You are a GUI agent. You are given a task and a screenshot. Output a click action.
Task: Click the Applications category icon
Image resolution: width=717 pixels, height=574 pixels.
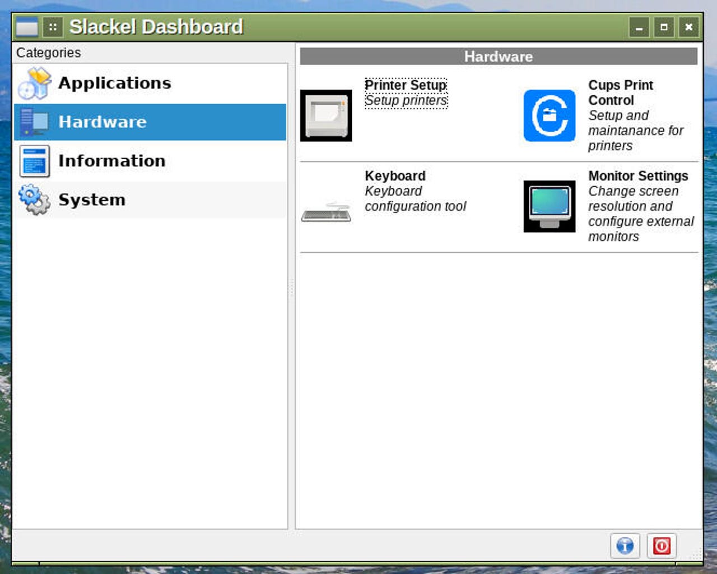click(34, 83)
